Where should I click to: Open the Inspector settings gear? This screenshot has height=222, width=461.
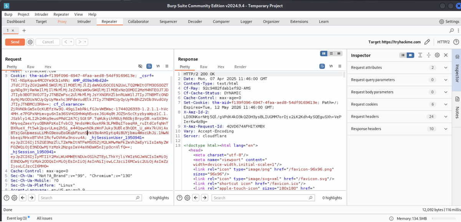click(437, 55)
